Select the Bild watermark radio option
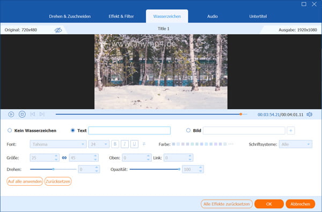Screen dimensions: 322x212 coord(188,130)
